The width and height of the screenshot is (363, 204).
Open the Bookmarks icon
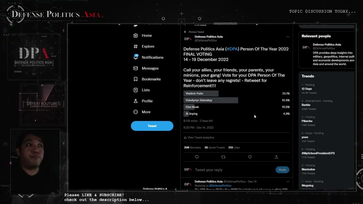click(x=136, y=79)
